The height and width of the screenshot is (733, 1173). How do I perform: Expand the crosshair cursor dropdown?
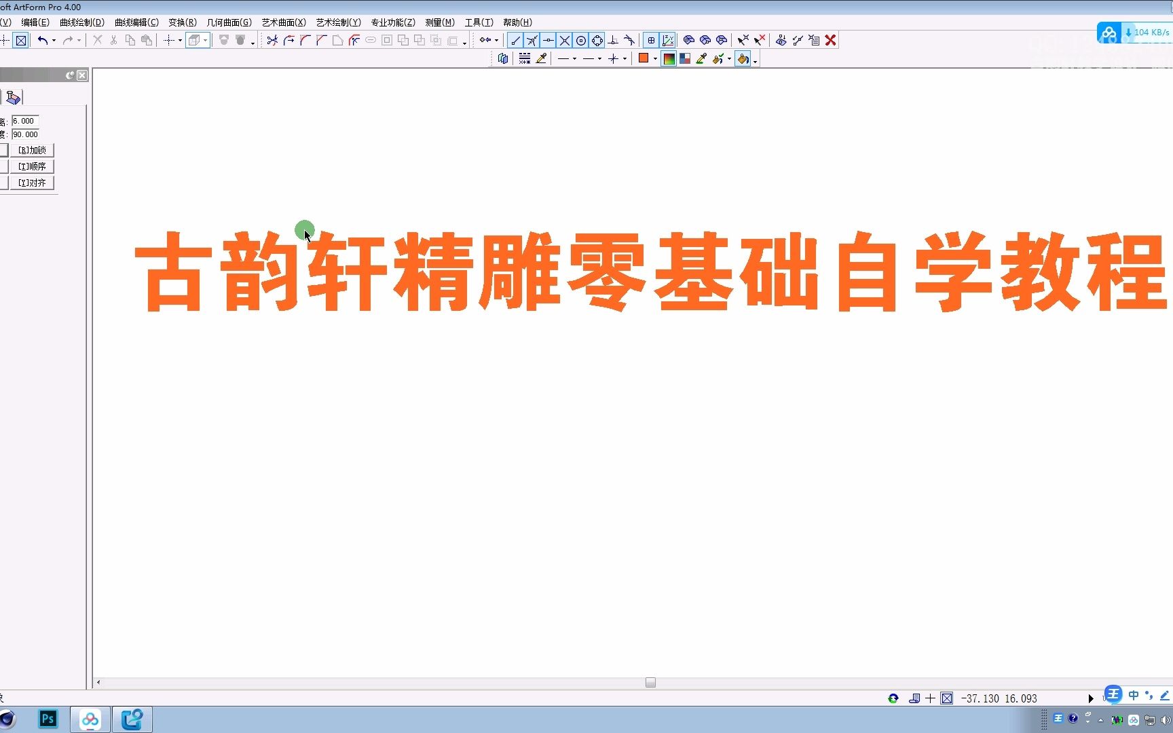(180, 41)
